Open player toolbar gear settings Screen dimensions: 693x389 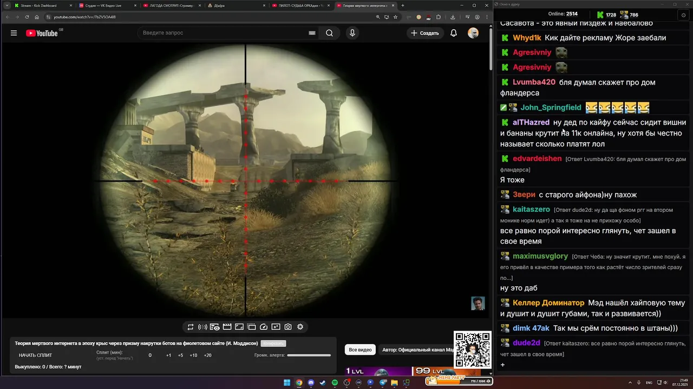(300, 327)
